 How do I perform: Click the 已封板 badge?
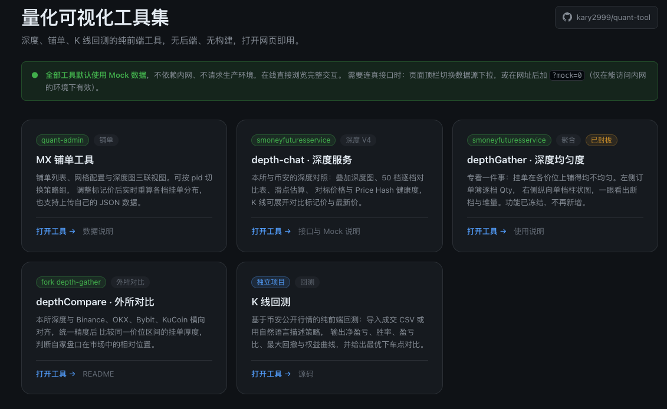pos(601,140)
